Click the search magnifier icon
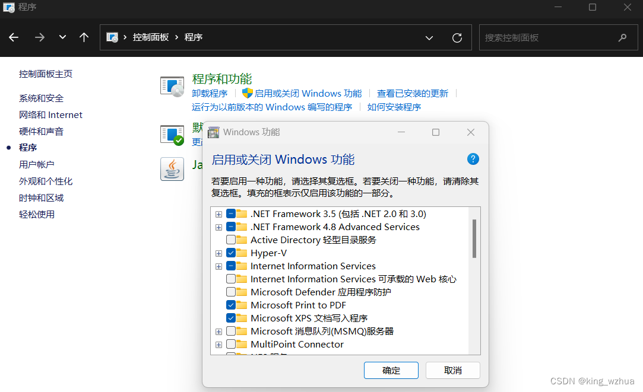This screenshot has height=392, width=643. click(x=622, y=38)
